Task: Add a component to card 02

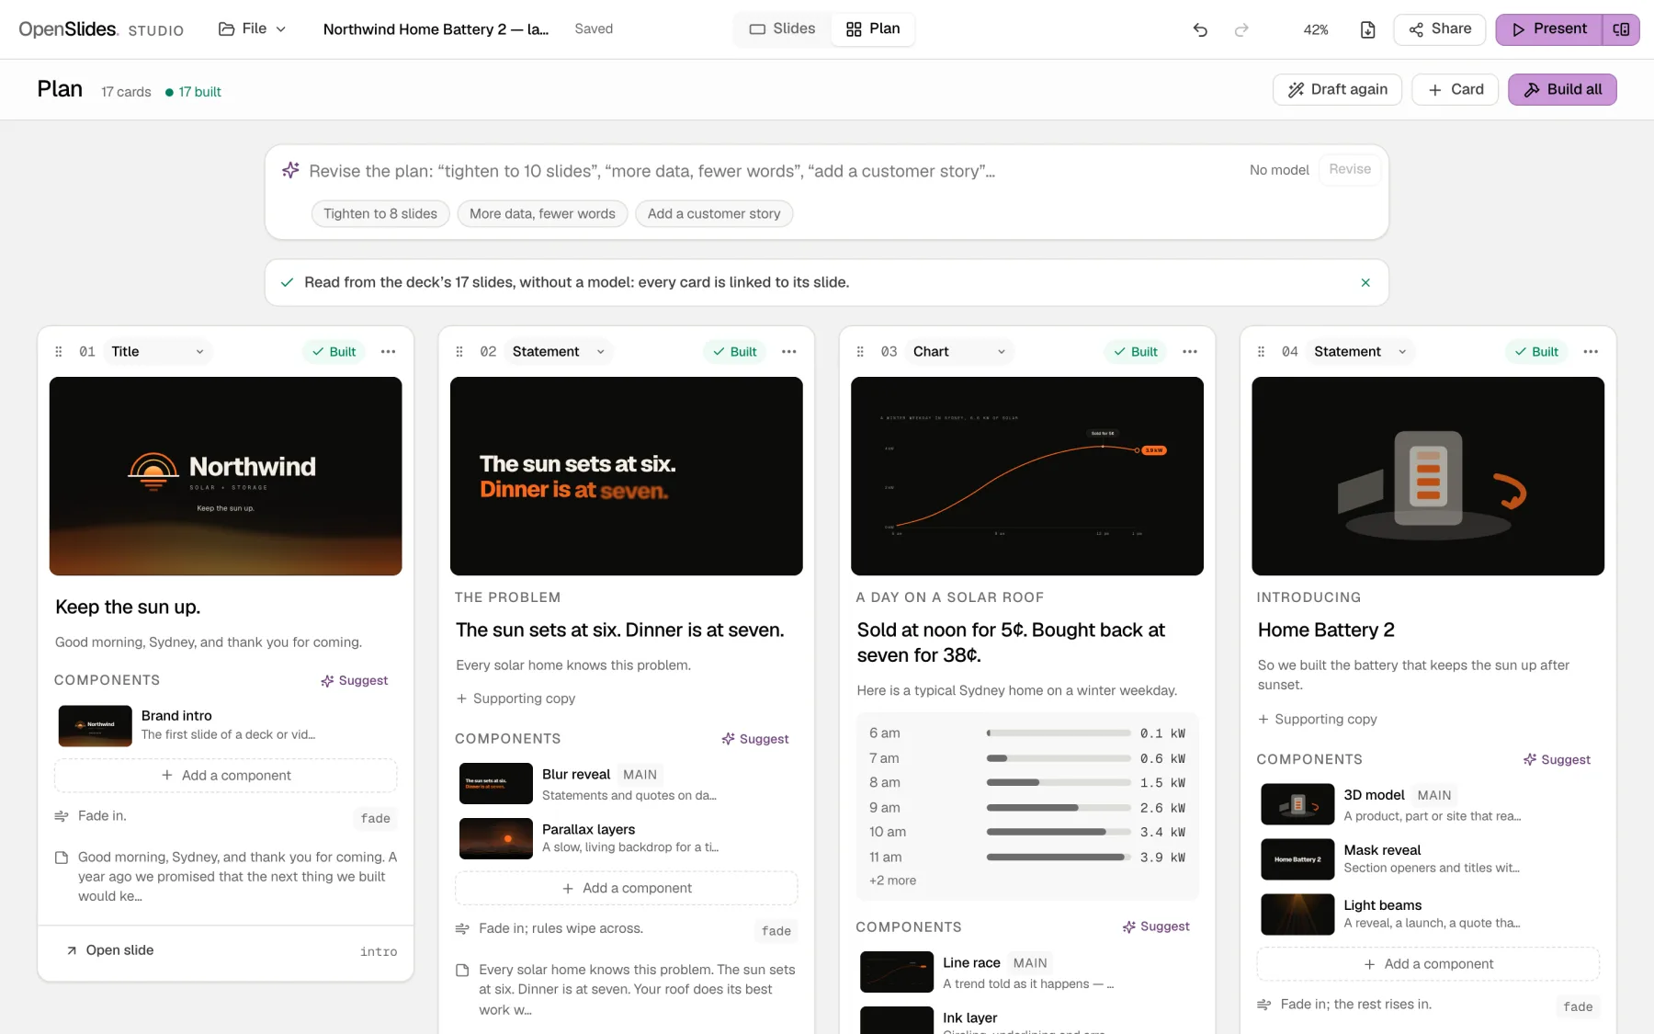Action: click(x=627, y=888)
